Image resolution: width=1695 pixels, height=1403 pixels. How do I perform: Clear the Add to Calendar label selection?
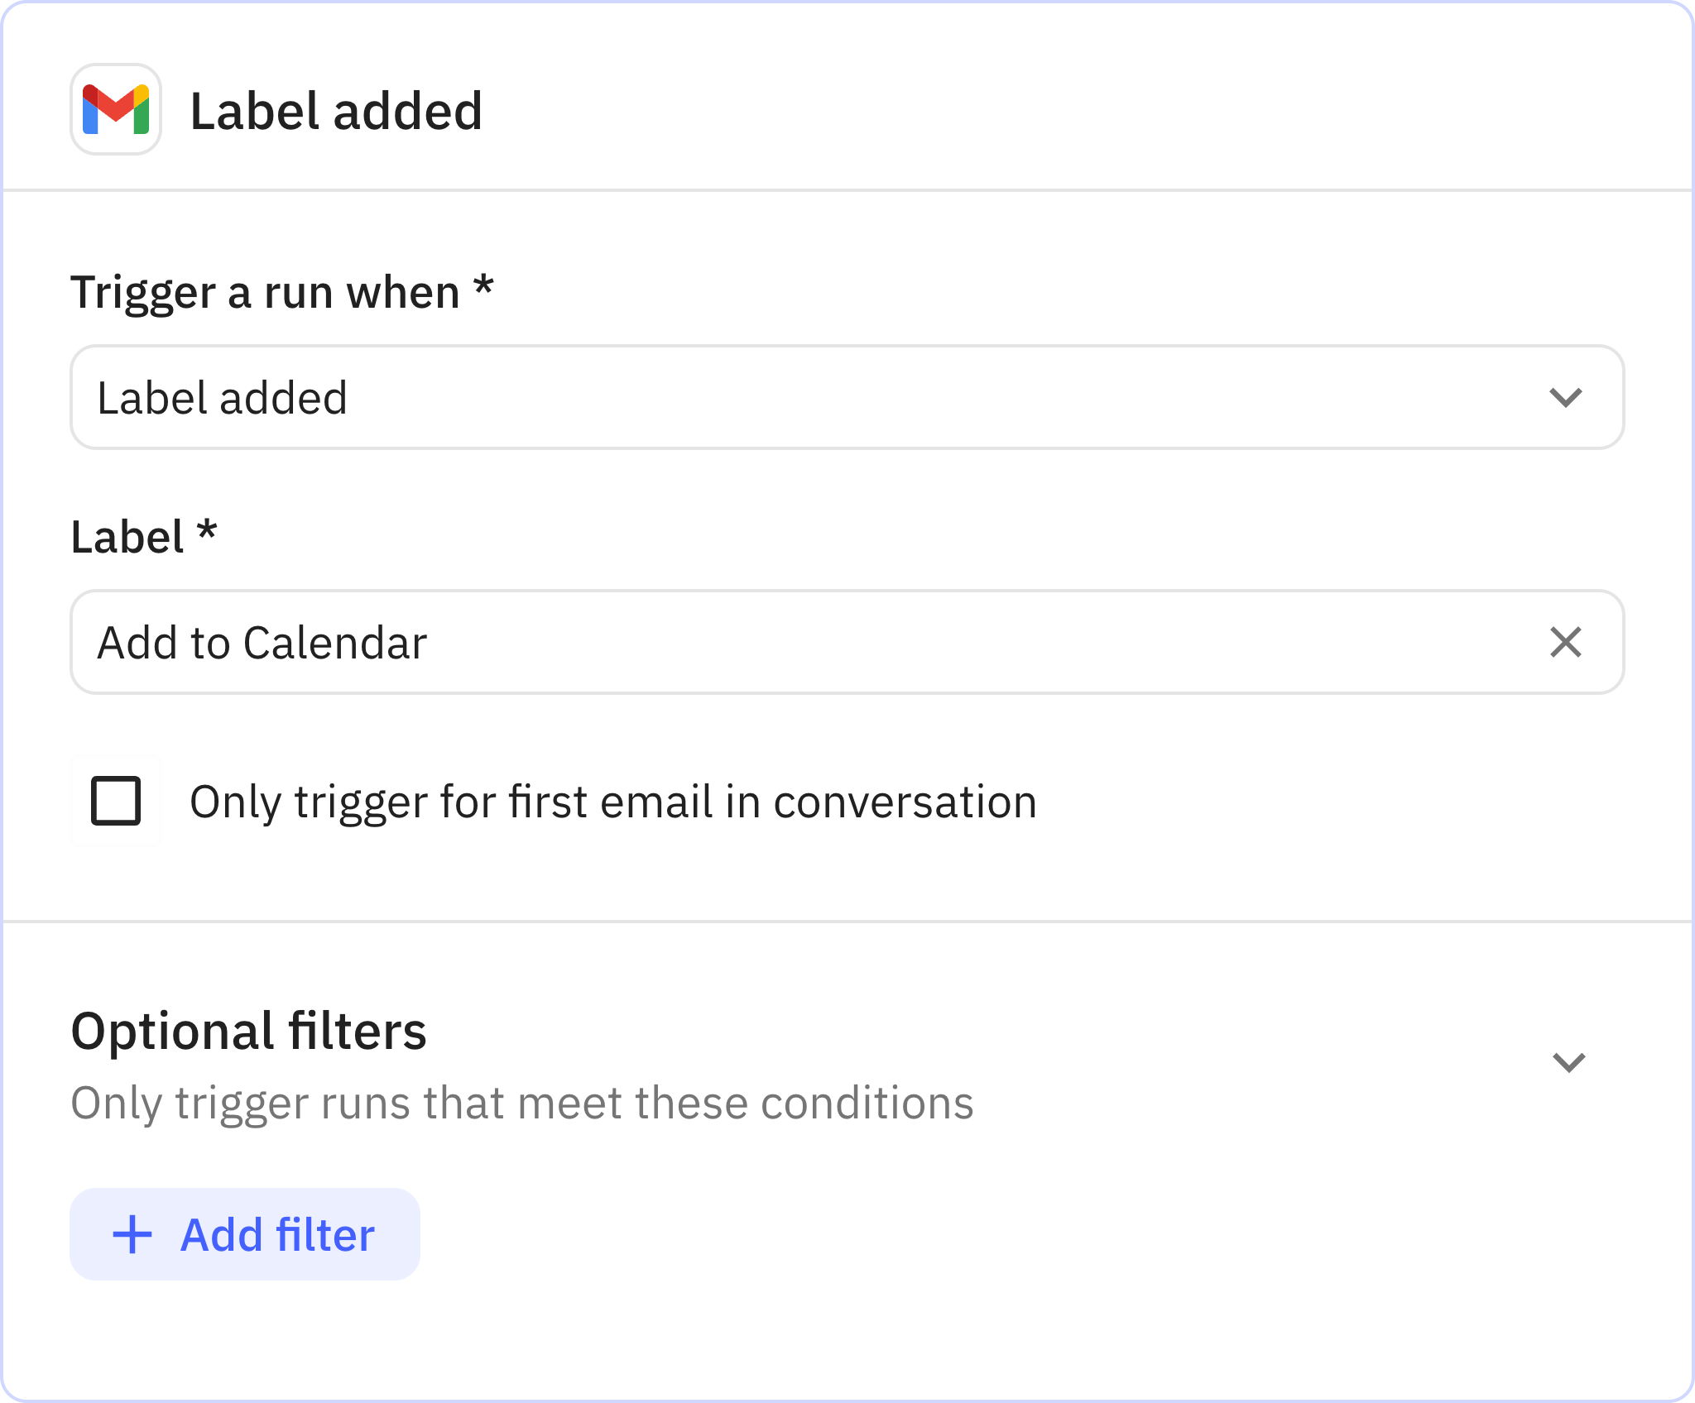[1565, 642]
